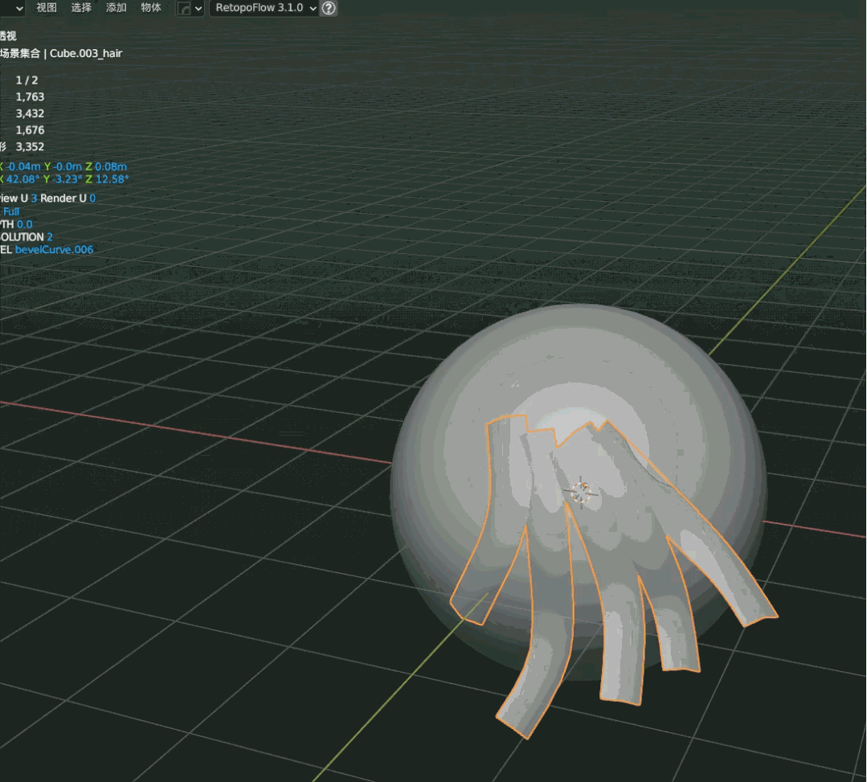Click the RESOLUTION 2 overlay value
The image size is (867, 782).
pos(26,237)
